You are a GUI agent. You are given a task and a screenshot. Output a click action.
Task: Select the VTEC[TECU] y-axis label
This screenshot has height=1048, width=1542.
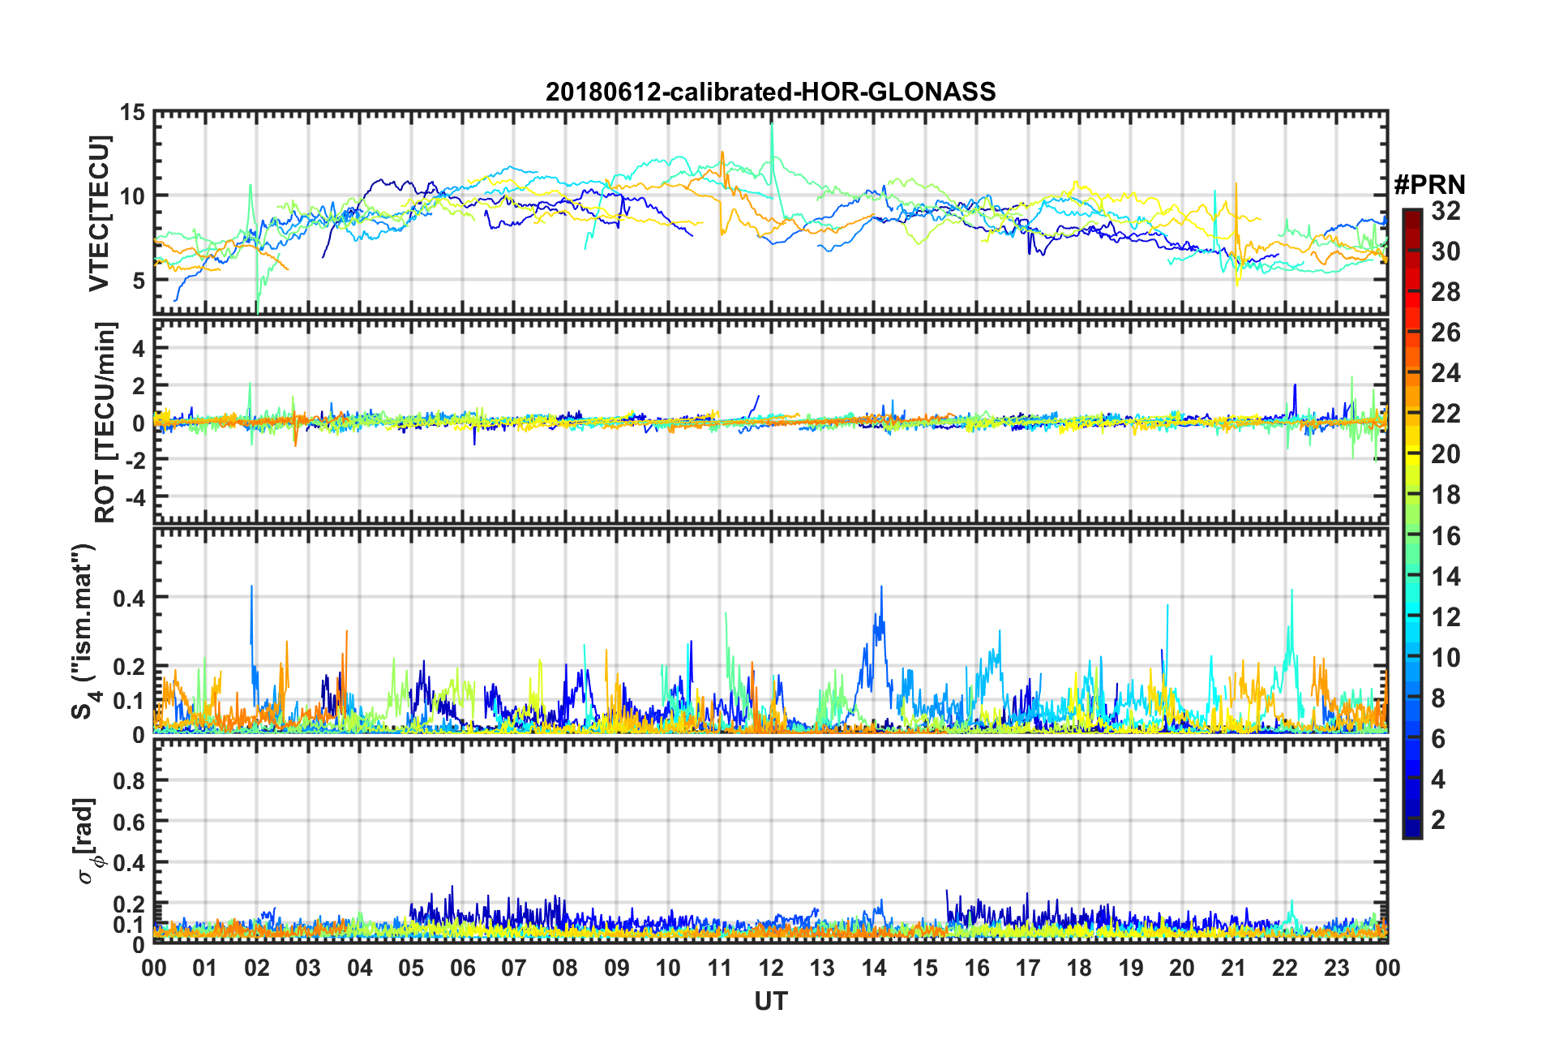pyautogui.click(x=99, y=213)
